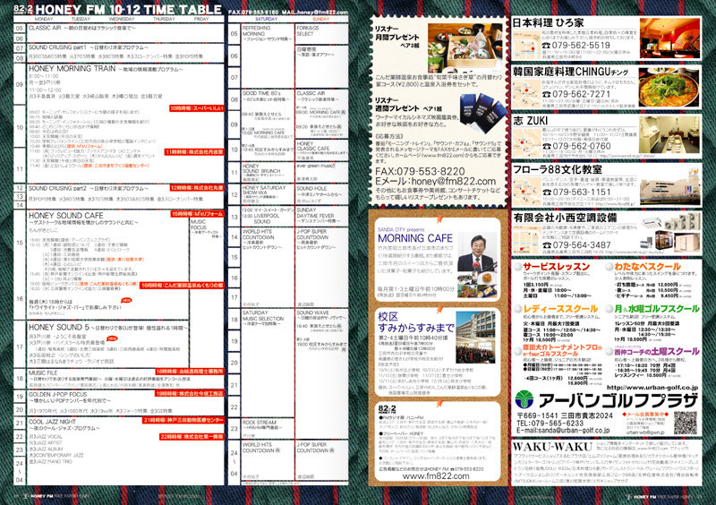The width and height of the screenshot is (716, 505).
Task: Select the SUNDAY column header
Action: pyautogui.click(x=320, y=19)
